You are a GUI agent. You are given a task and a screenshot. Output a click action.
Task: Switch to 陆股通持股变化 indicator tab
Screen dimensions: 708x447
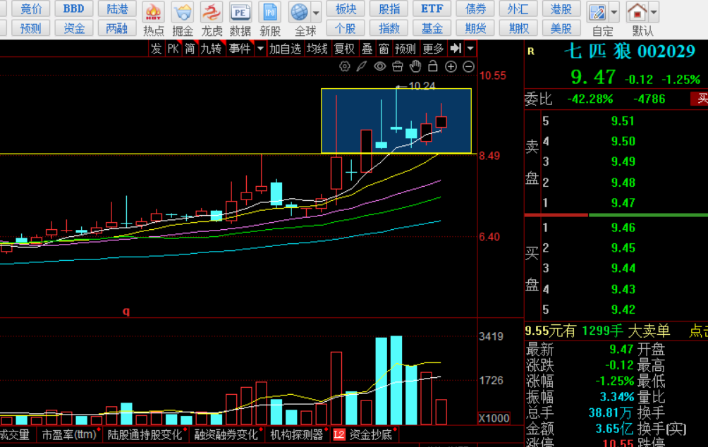click(x=145, y=435)
